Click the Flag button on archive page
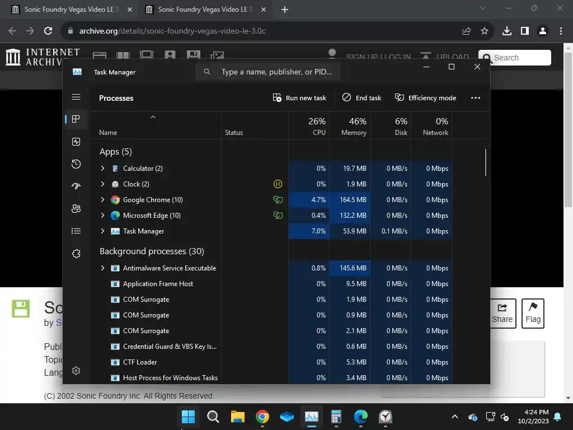 tap(533, 314)
